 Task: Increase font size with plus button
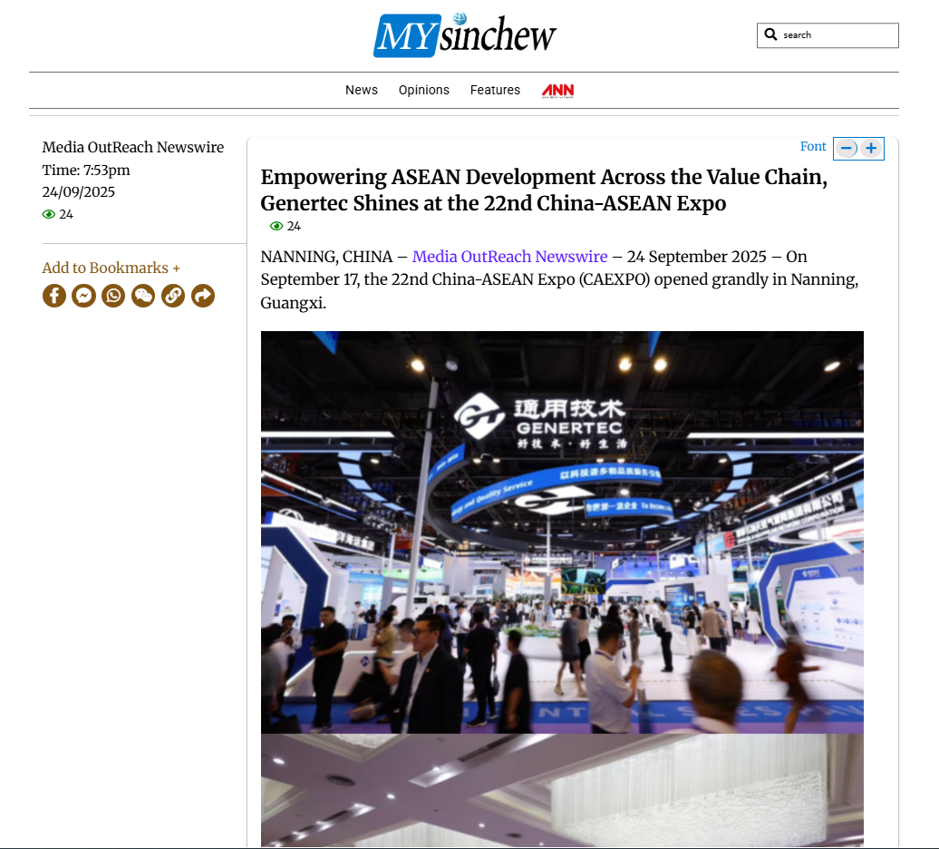(x=871, y=148)
